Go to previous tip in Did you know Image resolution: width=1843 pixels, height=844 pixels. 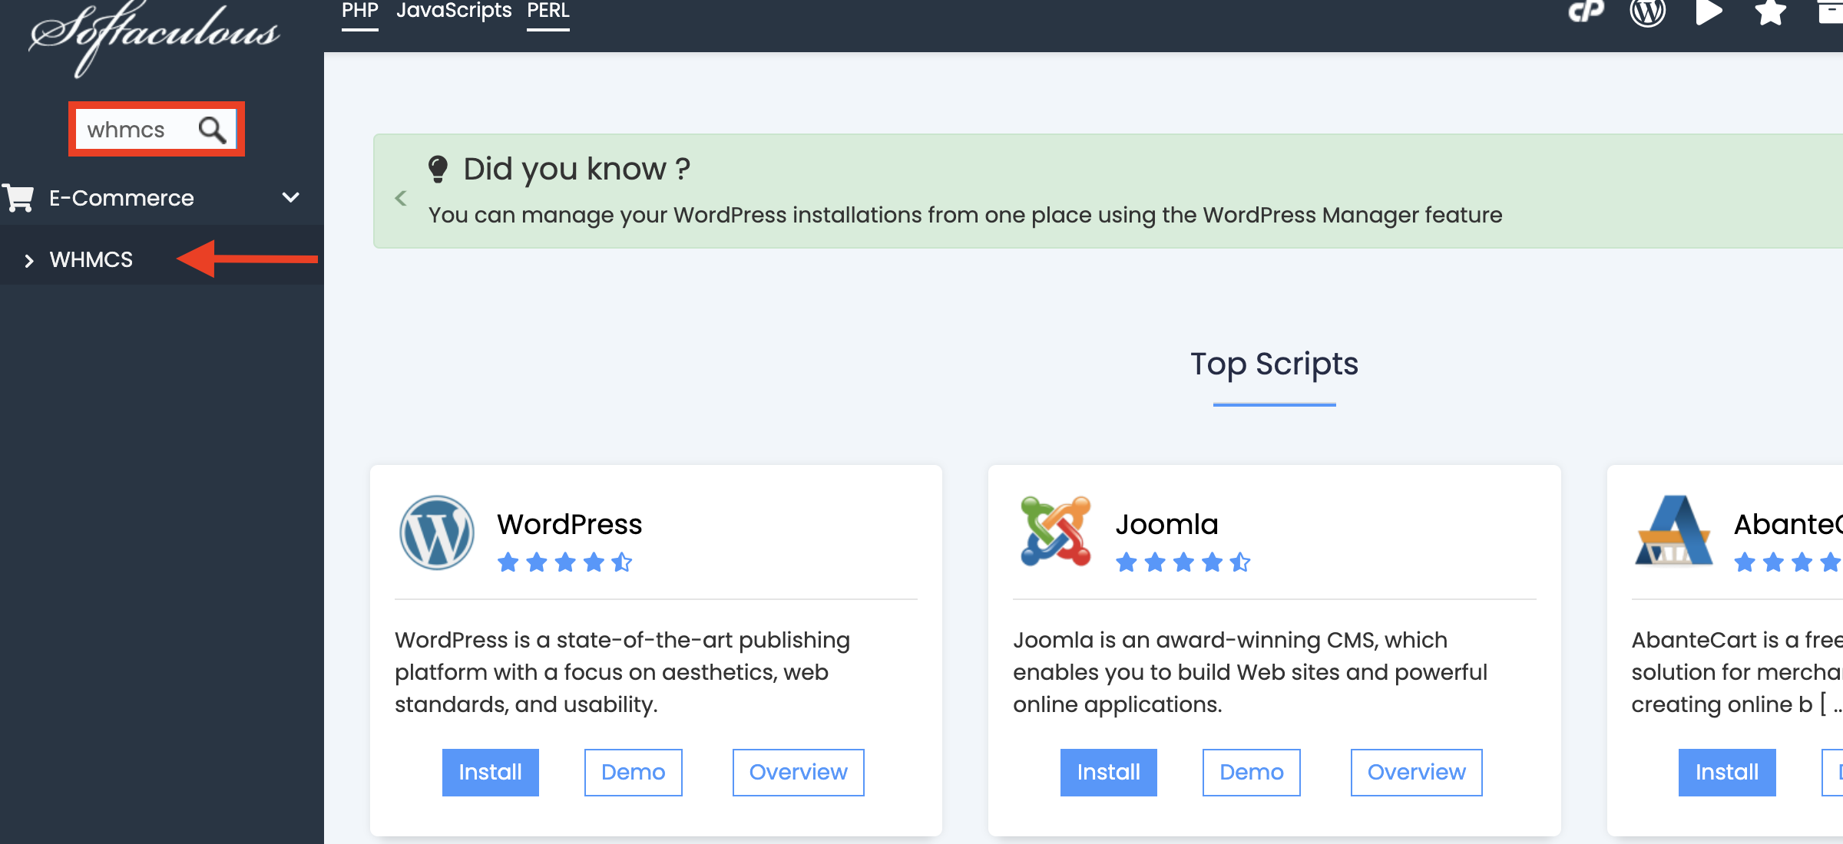(x=401, y=199)
